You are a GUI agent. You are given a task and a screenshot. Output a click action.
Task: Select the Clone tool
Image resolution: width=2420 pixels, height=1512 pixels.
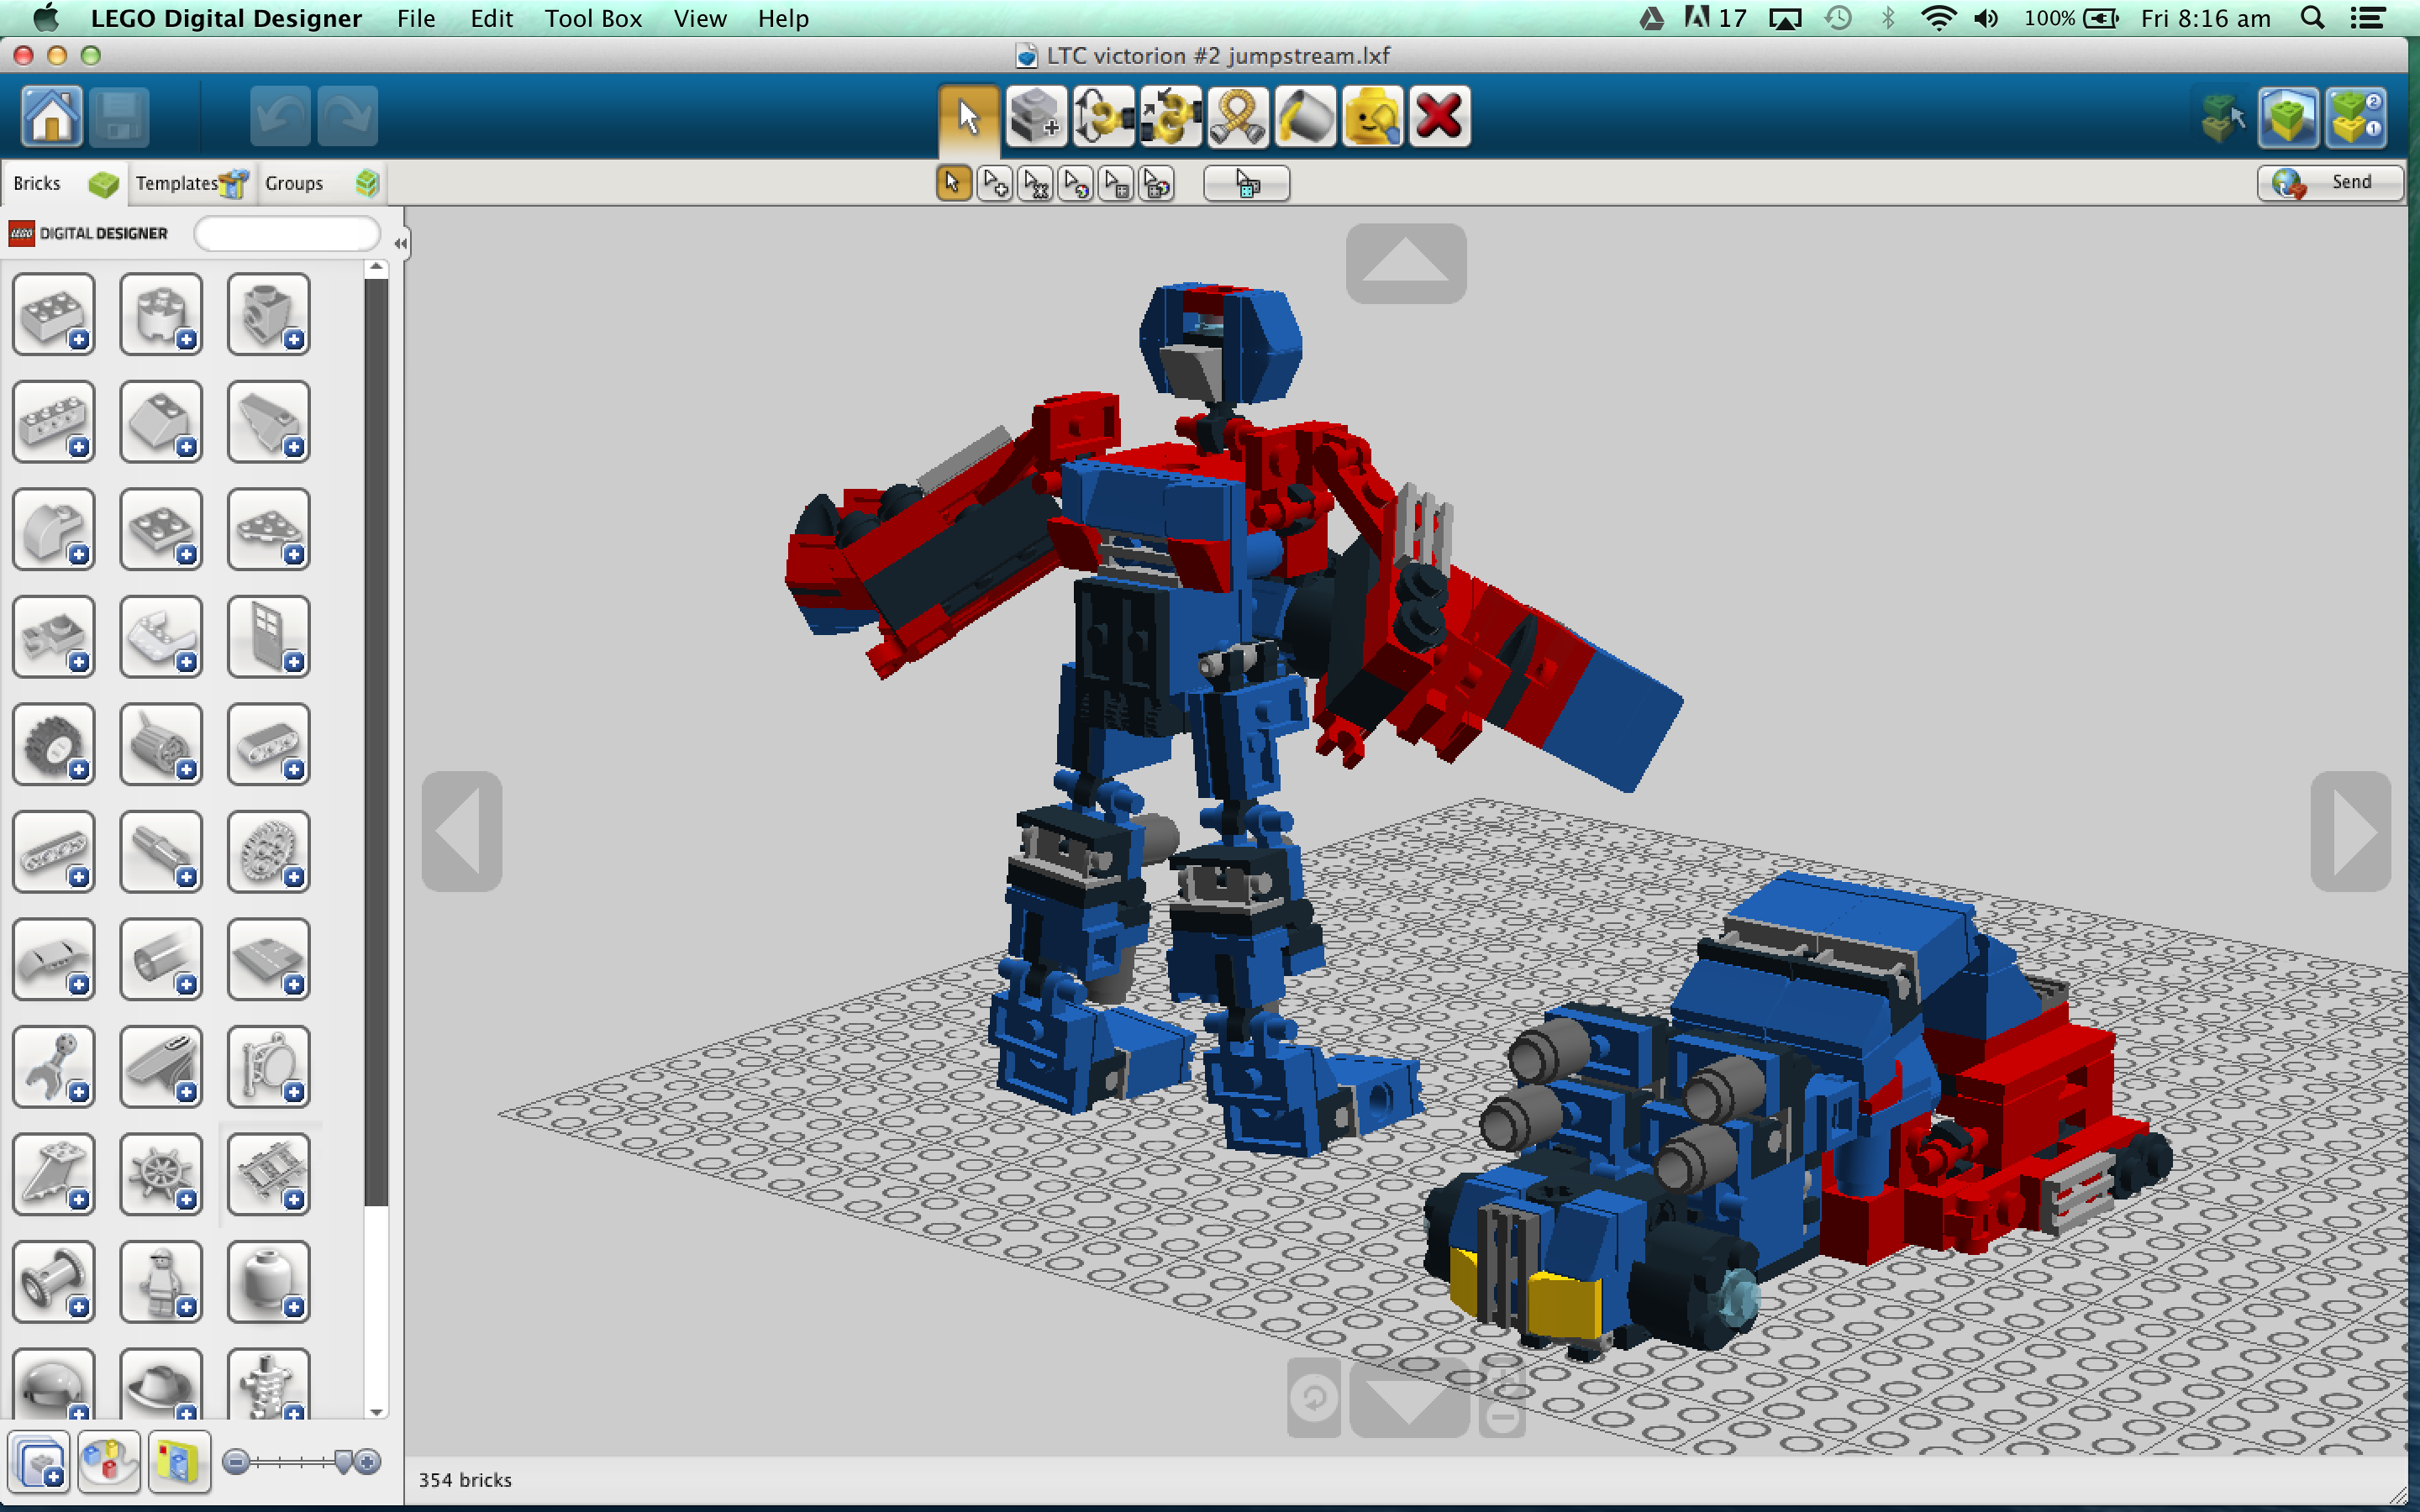tap(1035, 117)
